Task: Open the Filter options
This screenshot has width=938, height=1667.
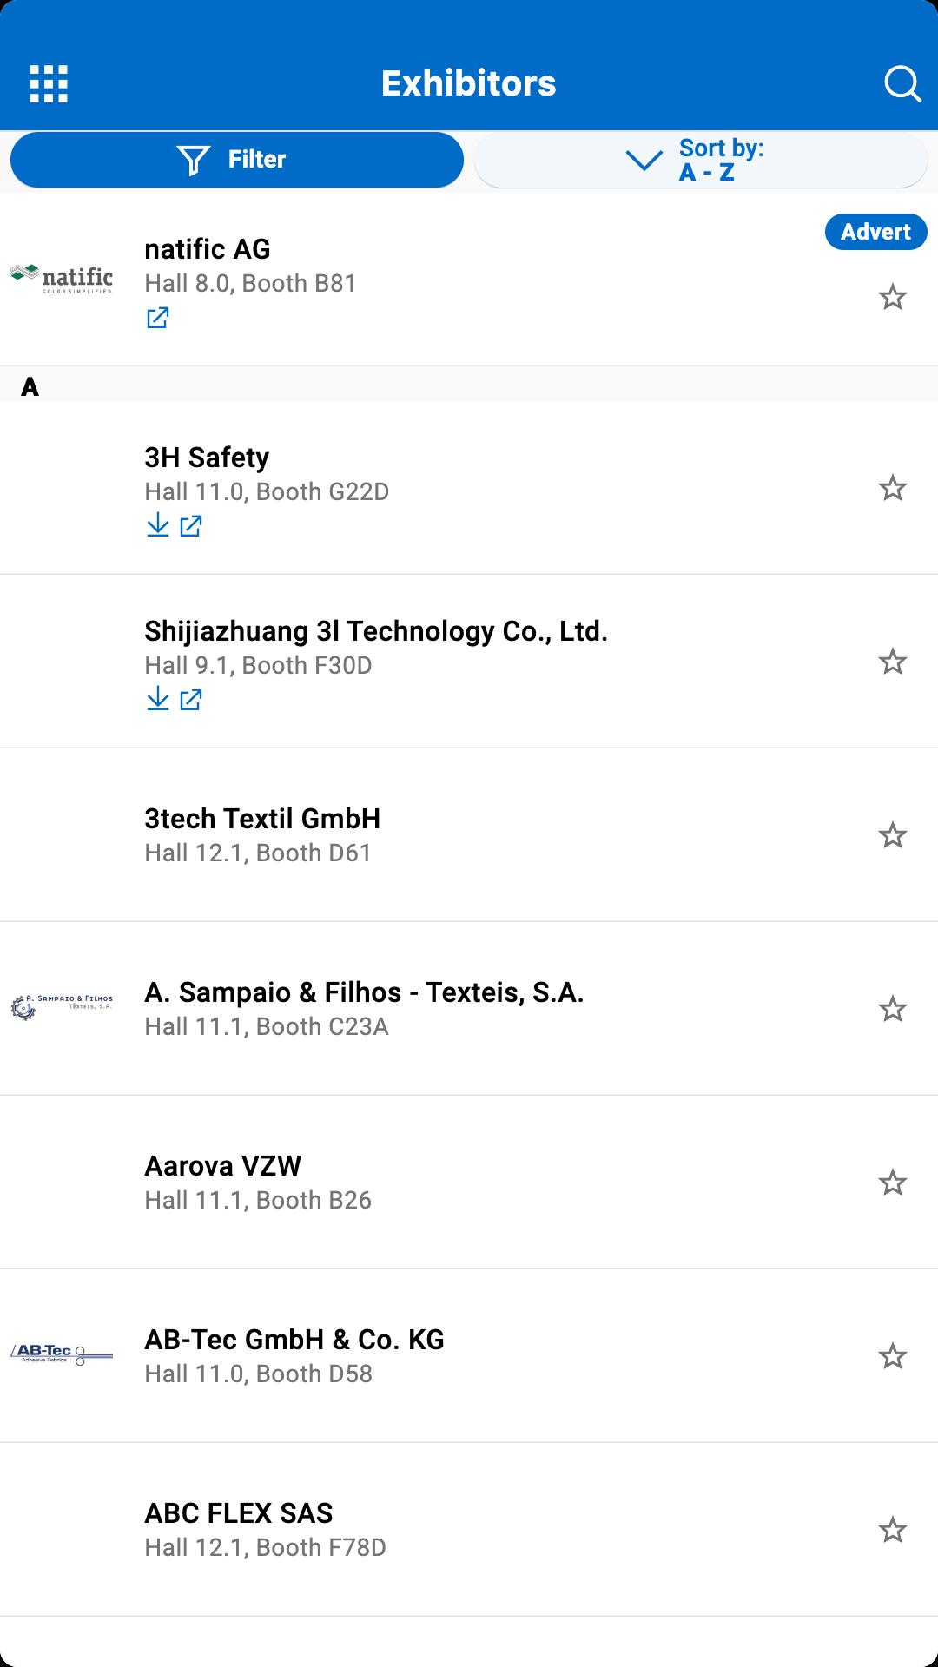Action: [x=237, y=160]
